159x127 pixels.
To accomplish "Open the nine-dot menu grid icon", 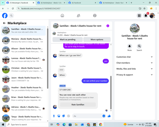I will tap(139, 16).
